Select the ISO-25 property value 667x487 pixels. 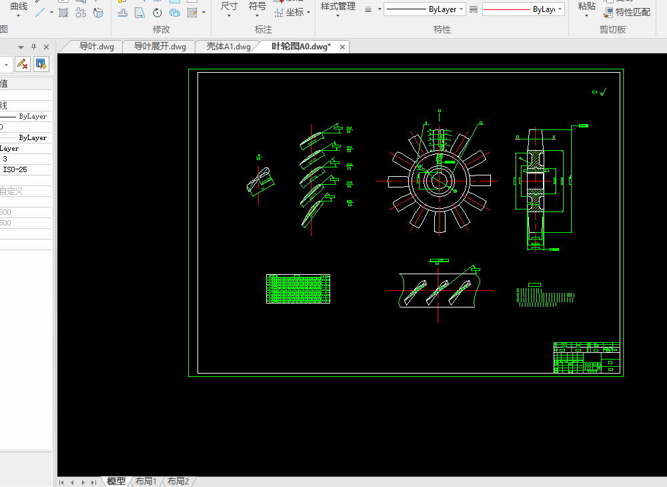(x=25, y=169)
